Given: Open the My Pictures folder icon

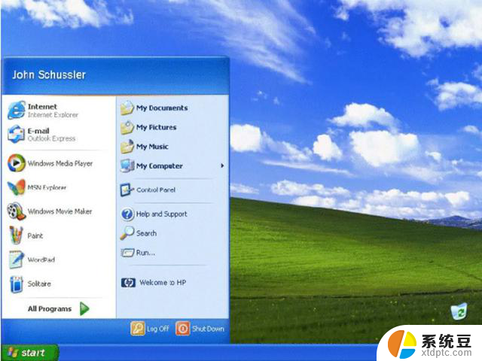Looking at the screenshot, I should pos(127,127).
